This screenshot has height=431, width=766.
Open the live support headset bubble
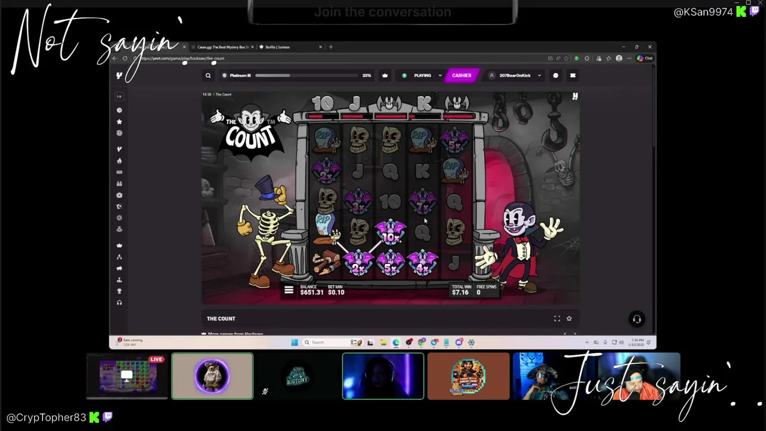click(x=637, y=319)
